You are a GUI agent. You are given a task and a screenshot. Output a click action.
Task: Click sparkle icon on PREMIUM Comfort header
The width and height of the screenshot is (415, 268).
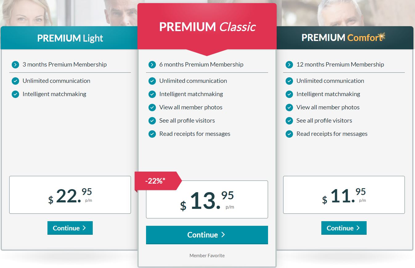[x=382, y=36]
